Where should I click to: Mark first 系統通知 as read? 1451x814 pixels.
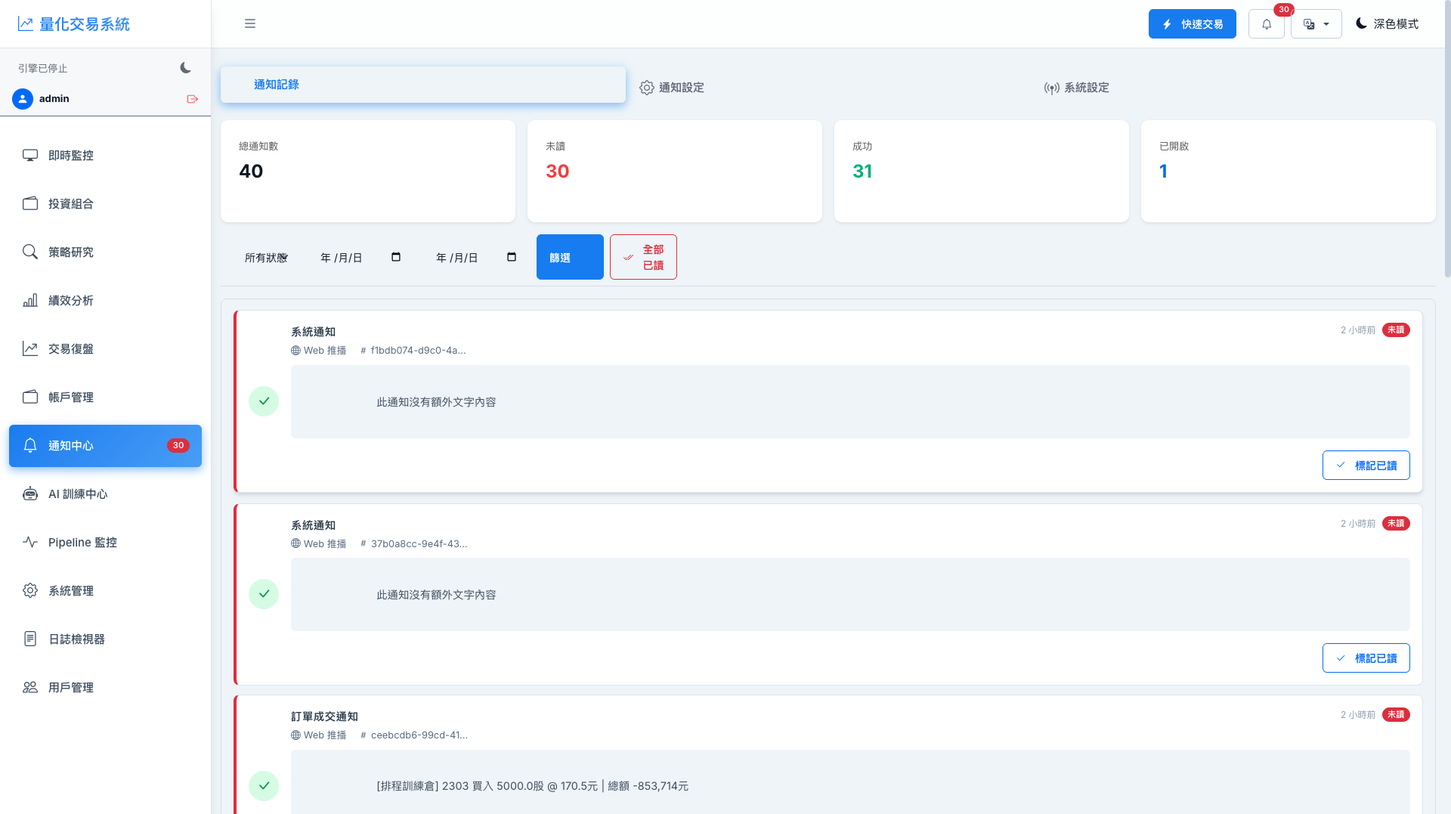click(x=1366, y=466)
